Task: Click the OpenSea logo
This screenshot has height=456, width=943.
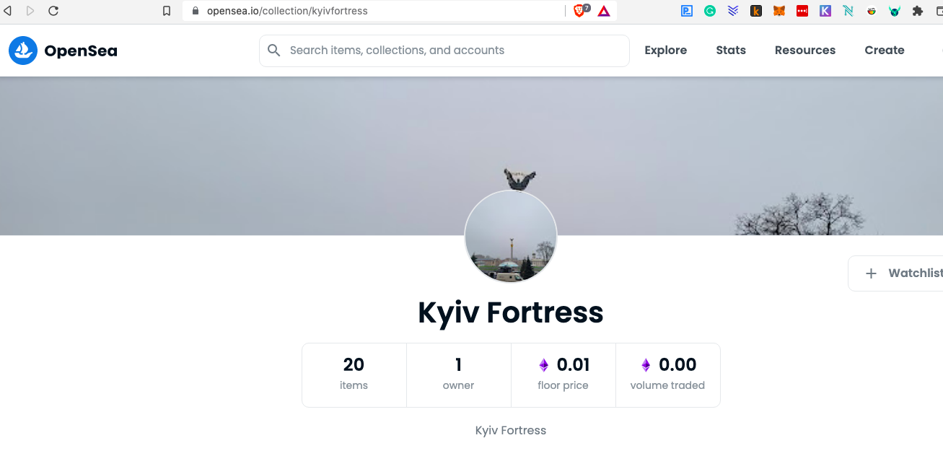Action: (x=63, y=51)
